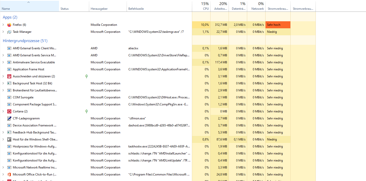Sort by the Arbeitsspeicher column header
366x181 pixels.
click(x=220, y=6)
